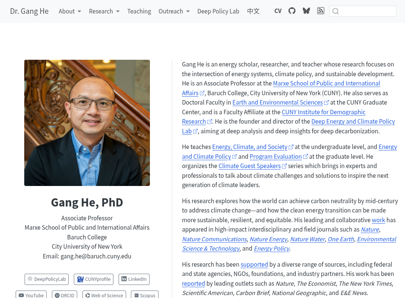Click the CV link in navbar
The width and height of the screenshot is (405, 298).
click(x=278, y=11)
